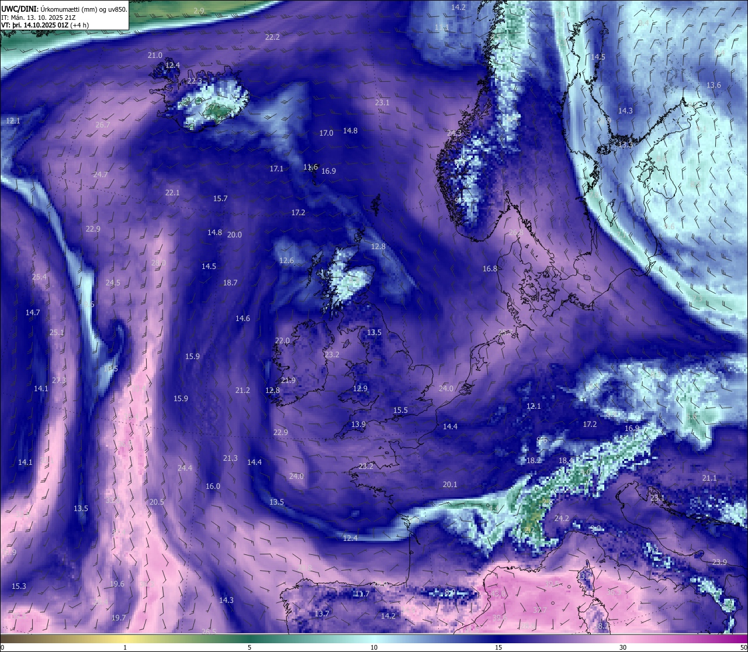The image size is (748, 652).
Task: Click the 13.6 value label
Action: click(714, 85)
